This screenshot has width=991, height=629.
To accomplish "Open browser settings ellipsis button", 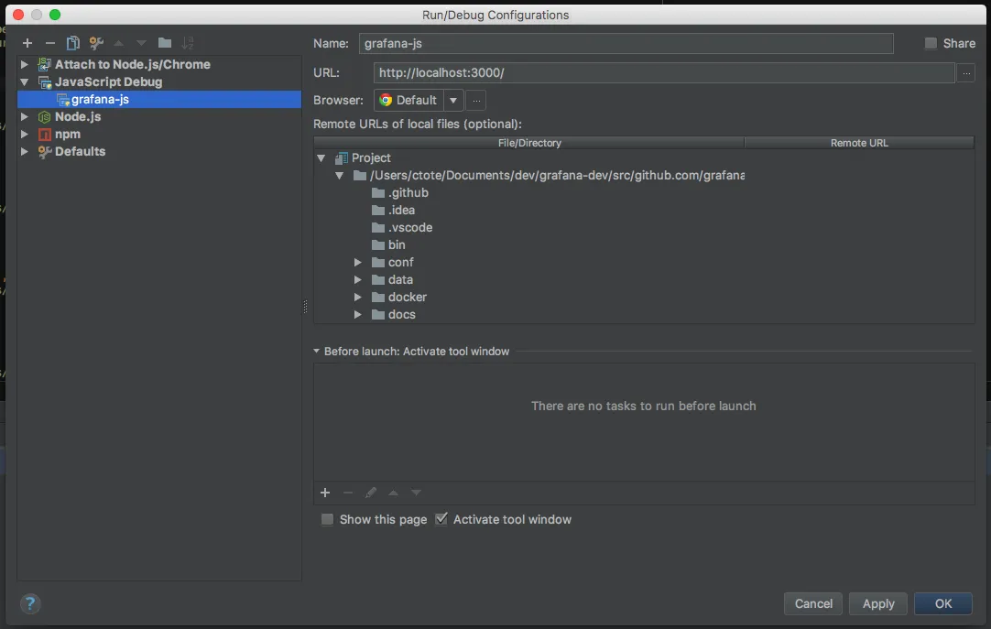I will click(x=476, y=101).
